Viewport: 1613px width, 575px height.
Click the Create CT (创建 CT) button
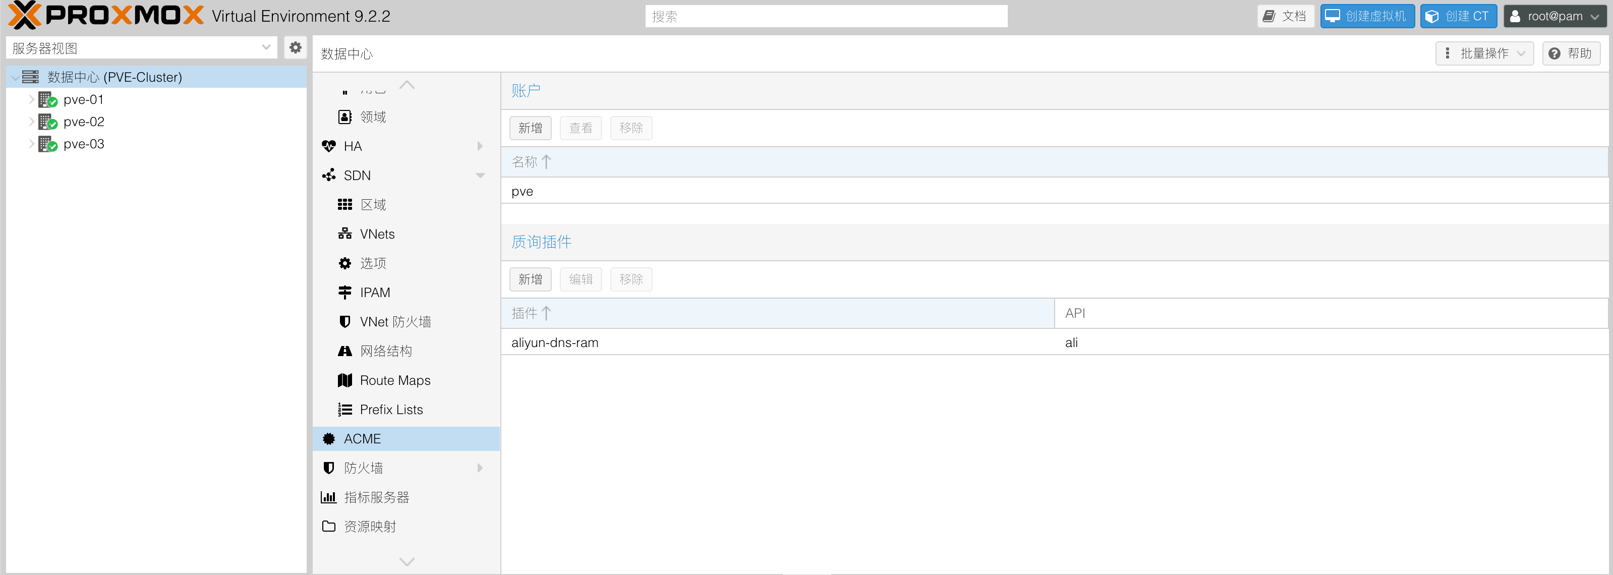(1458, 16)
